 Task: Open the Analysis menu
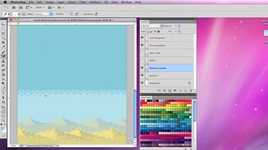click(x=95, y=2)
